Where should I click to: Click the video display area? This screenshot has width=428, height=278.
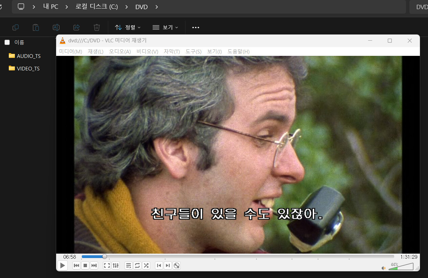point(238,154)
